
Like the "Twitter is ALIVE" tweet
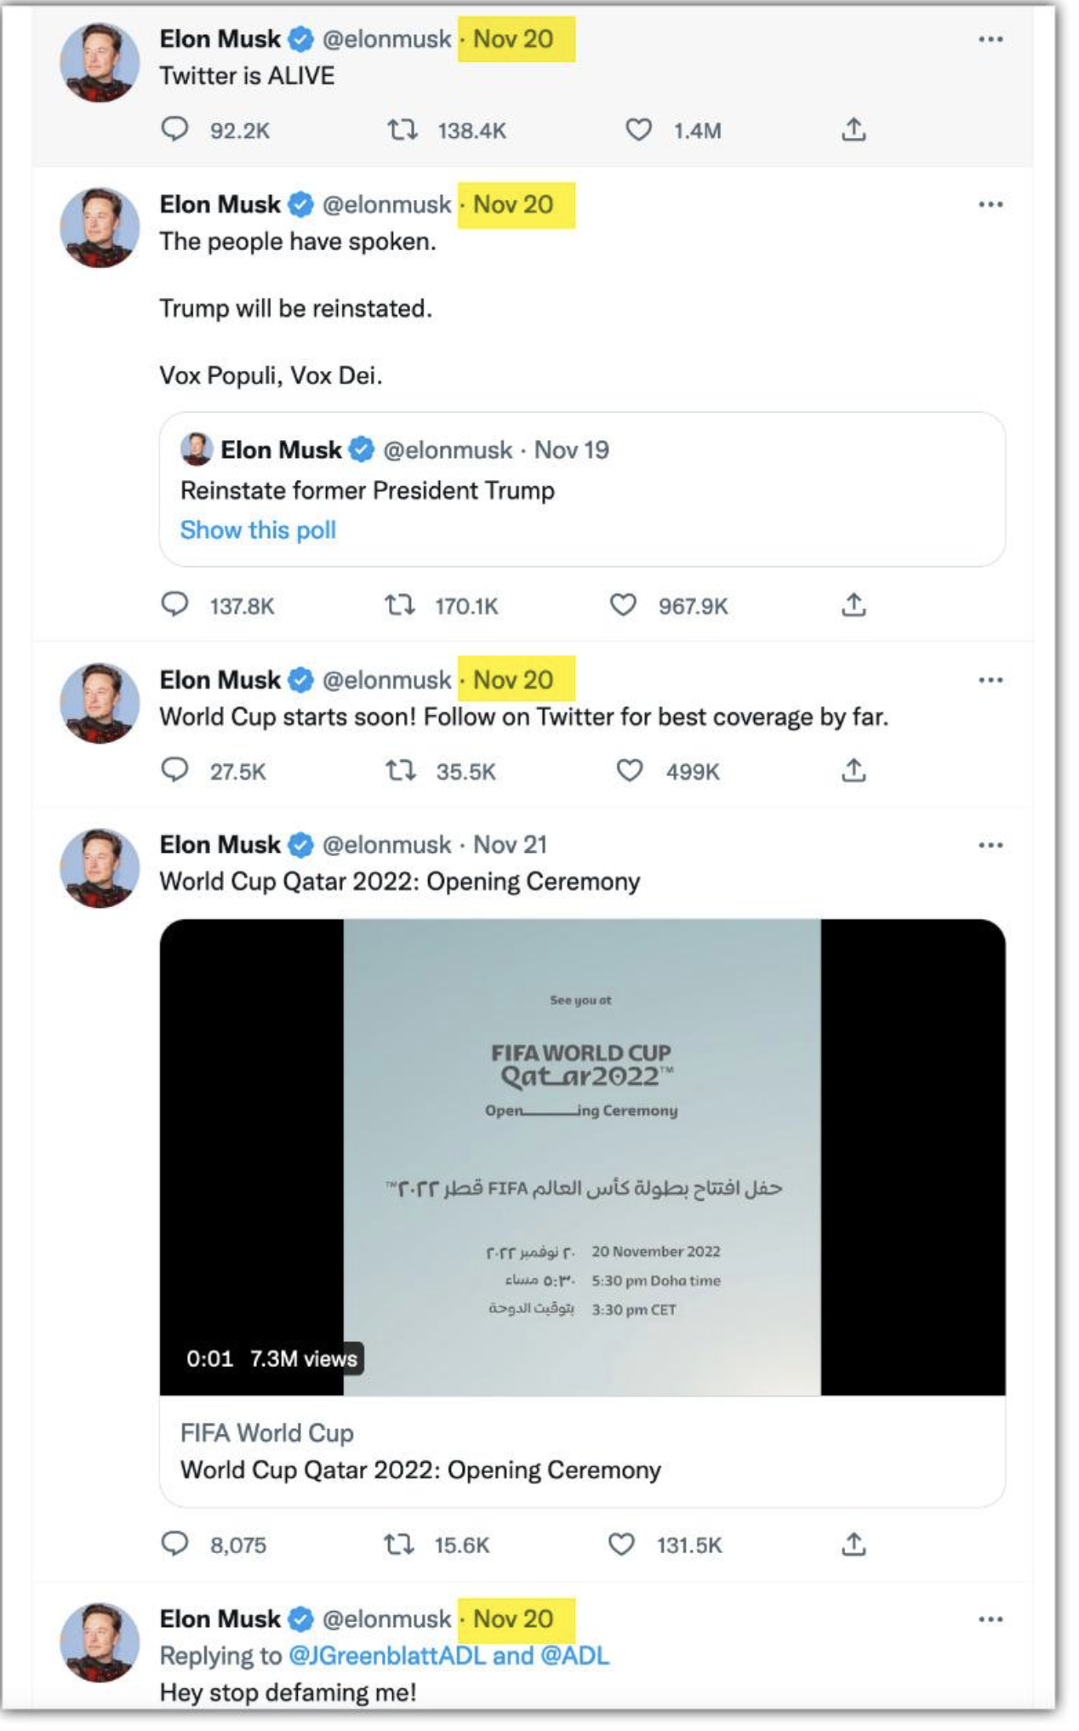pyautogui.click(x=638, y=130)
